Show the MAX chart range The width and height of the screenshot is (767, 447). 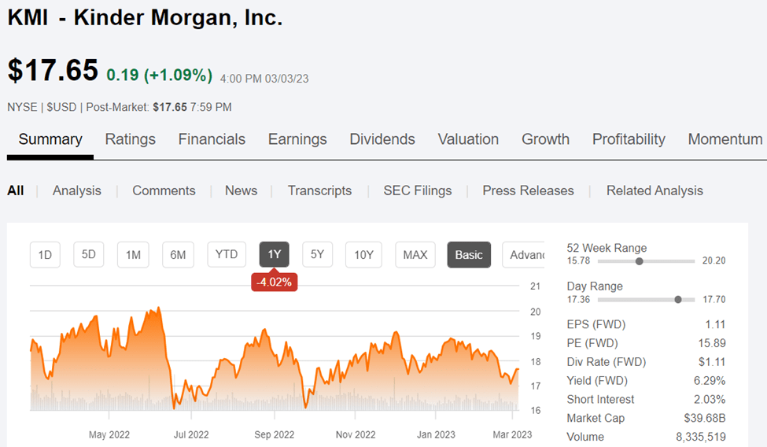coord(415,254)
